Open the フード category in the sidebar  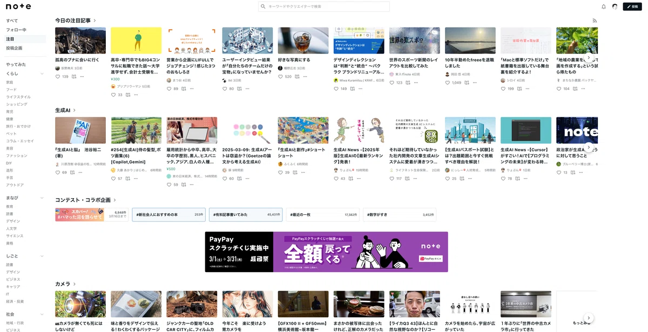11,90
